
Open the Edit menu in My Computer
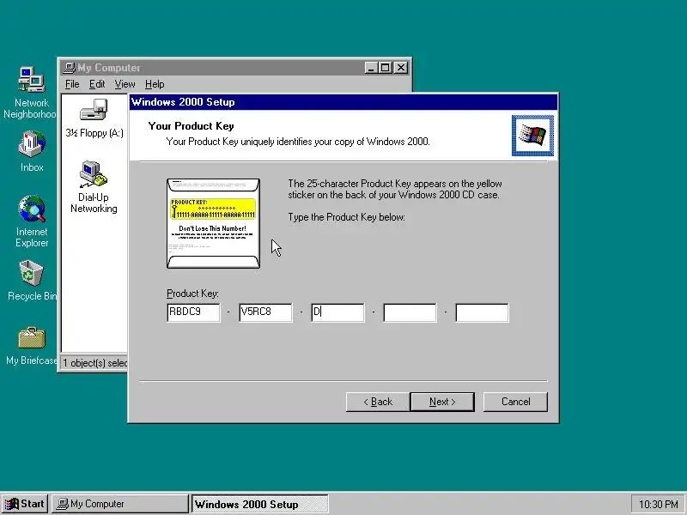click(x=97, y=84)
